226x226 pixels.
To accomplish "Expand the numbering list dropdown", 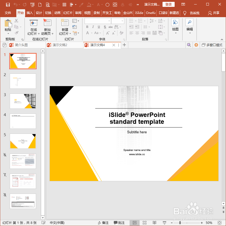I will pos(145,21).
